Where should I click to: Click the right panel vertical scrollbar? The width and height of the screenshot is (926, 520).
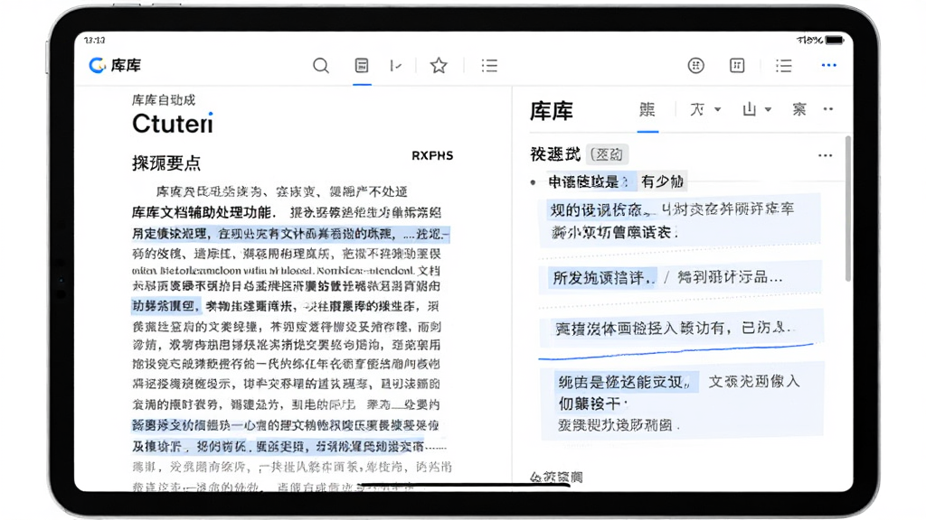click(848, 209)
